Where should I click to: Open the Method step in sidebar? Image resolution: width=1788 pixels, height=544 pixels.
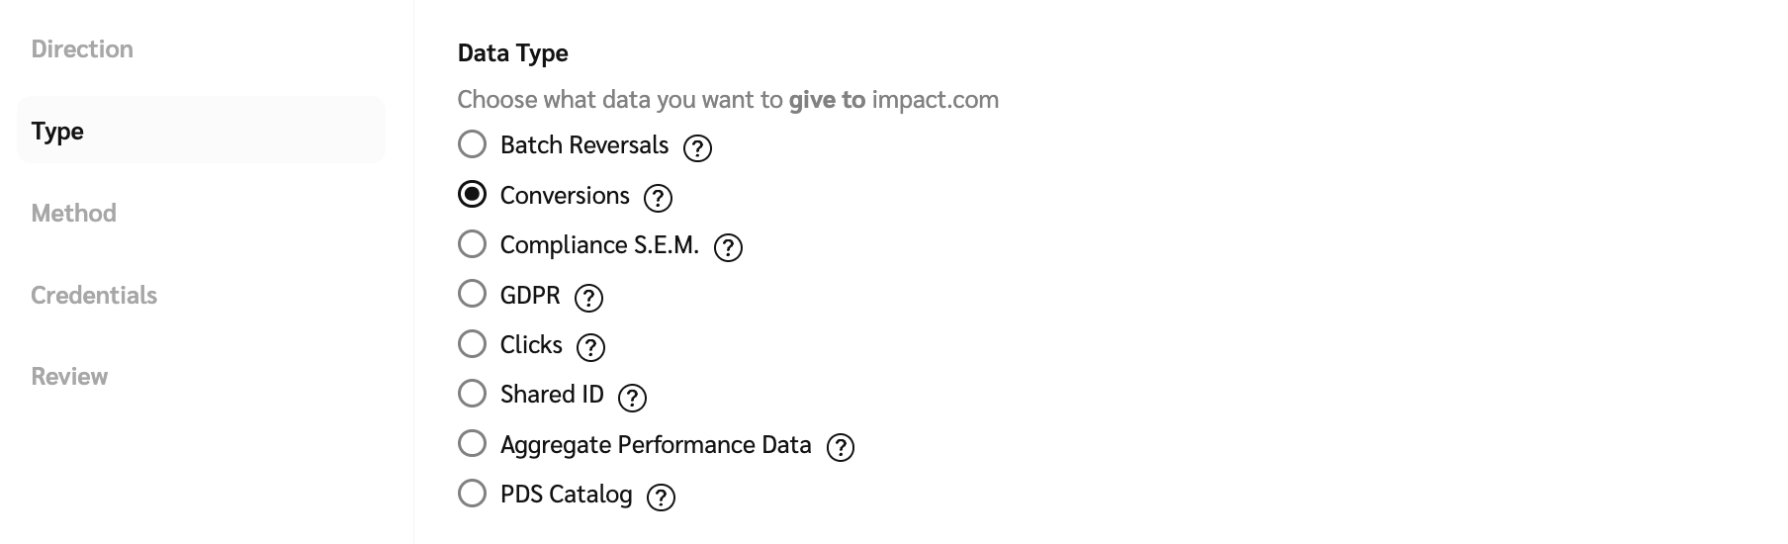click(x=74, y=213)
